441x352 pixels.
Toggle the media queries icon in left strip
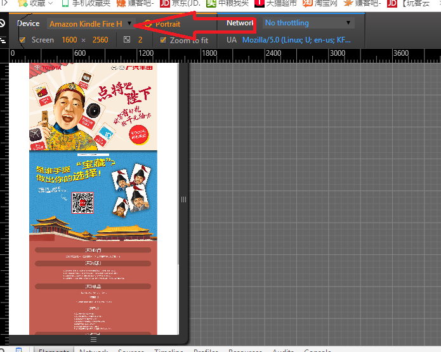click(3, 41)
